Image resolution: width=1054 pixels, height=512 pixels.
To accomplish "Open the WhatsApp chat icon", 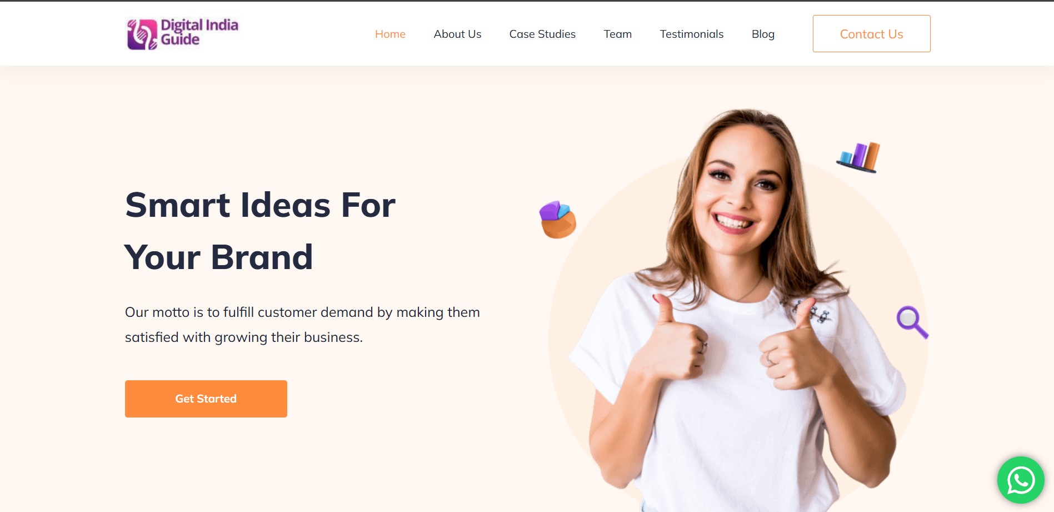I will (x=1021, y=480).
